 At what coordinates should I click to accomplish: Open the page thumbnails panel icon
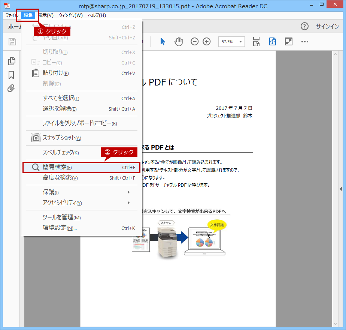(12, 61)
